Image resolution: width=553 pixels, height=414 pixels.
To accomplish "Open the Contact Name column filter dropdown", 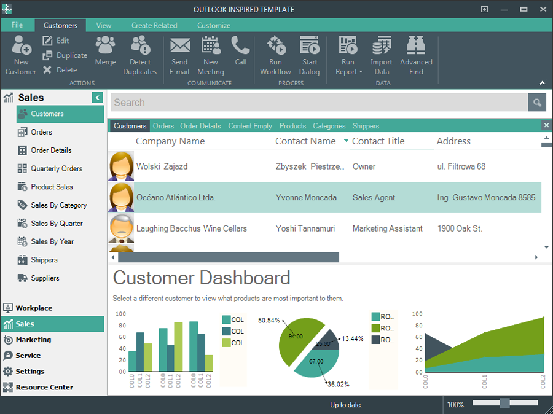I will tap(346, 142).
